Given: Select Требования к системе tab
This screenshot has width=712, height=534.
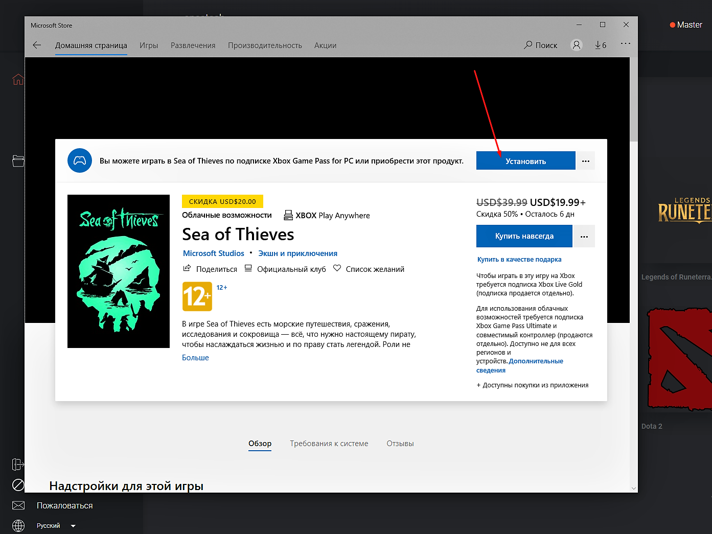Looking at the screenshot, I should pos(329,444).
